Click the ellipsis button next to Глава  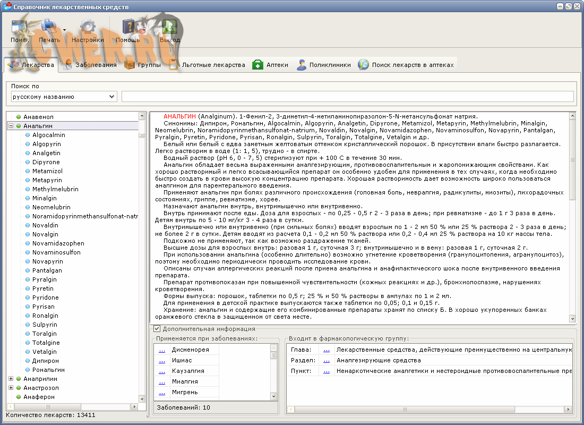click(x=326, y=350)
